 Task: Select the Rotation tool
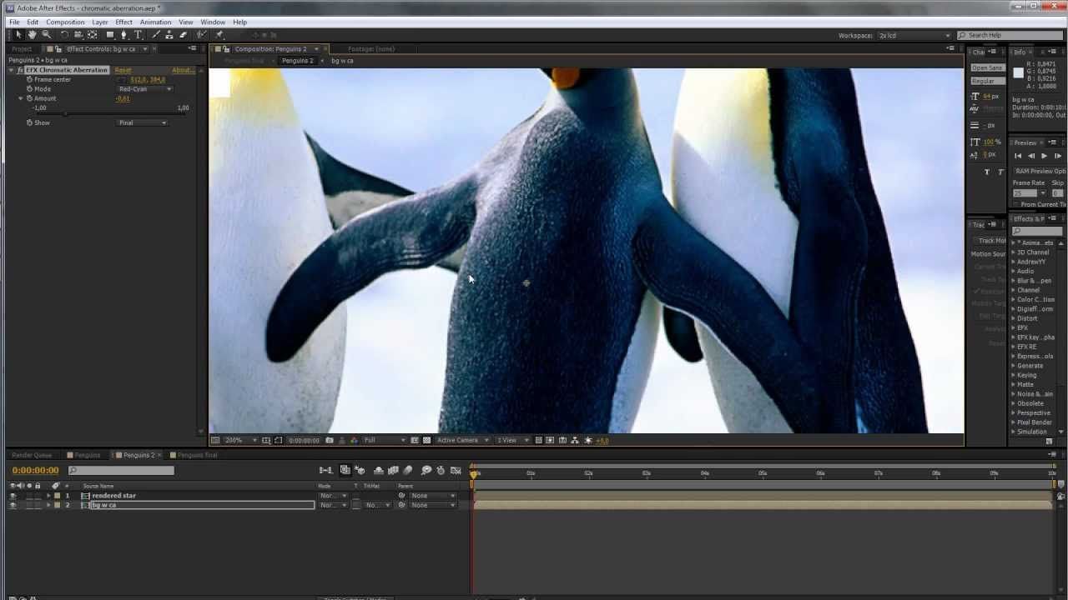(64, 35)
